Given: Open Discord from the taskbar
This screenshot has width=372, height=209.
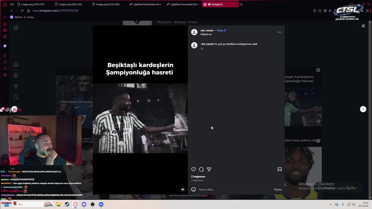Looking at the screenshot, I should click(x=84, y=204).
